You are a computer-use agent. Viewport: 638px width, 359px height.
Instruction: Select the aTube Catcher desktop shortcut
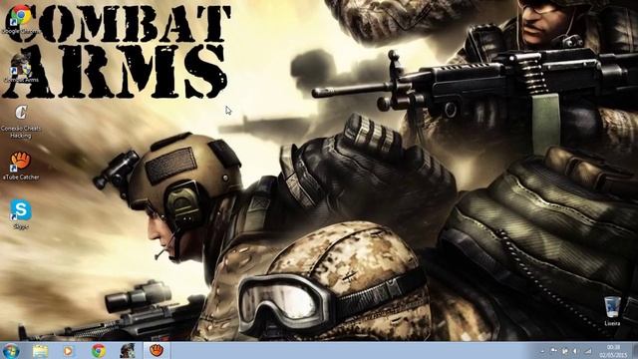21,166
